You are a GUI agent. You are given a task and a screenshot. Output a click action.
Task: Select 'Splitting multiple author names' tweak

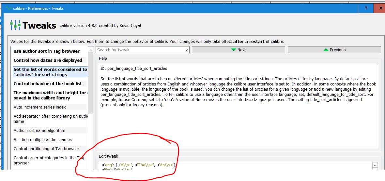[x=50, y=140]
